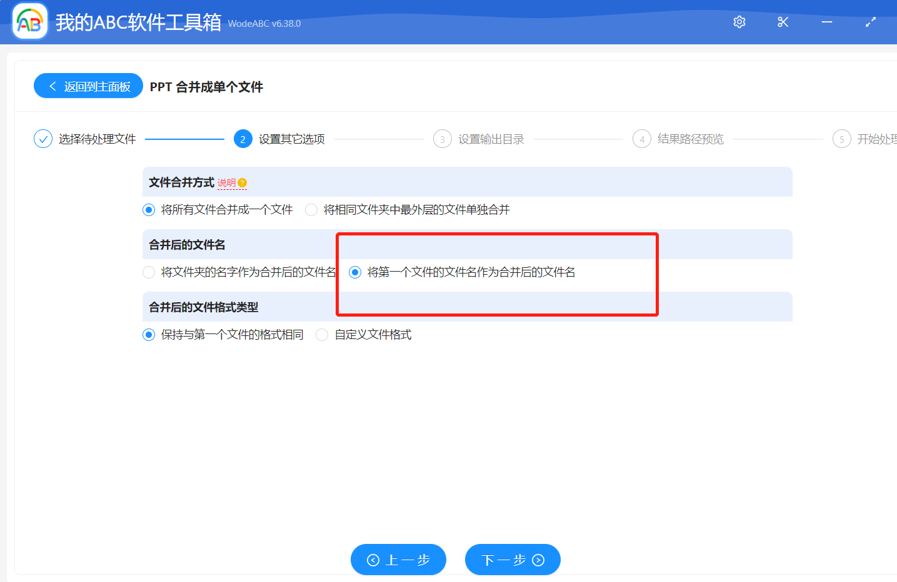Click the question mark icon beside 说明
The image size is (897, 582).
tap(241, 182)
